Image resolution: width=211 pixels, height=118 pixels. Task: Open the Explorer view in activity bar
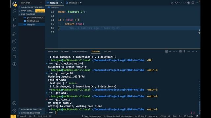[14, 4]
